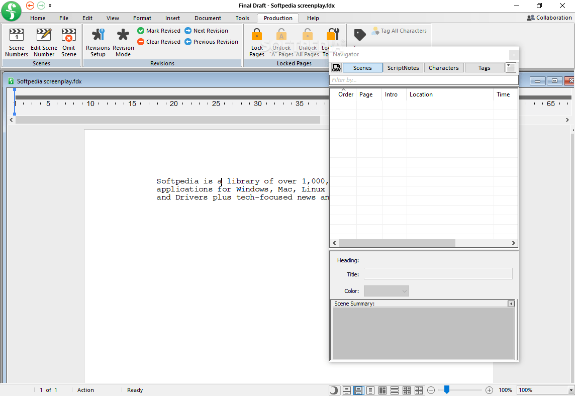
Task: Open the Document ribbon tab
Action: point(208,18)
